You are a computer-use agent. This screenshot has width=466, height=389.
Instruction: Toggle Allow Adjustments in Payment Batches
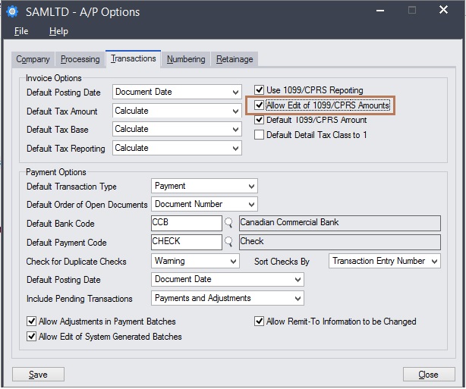coord(31,322)
